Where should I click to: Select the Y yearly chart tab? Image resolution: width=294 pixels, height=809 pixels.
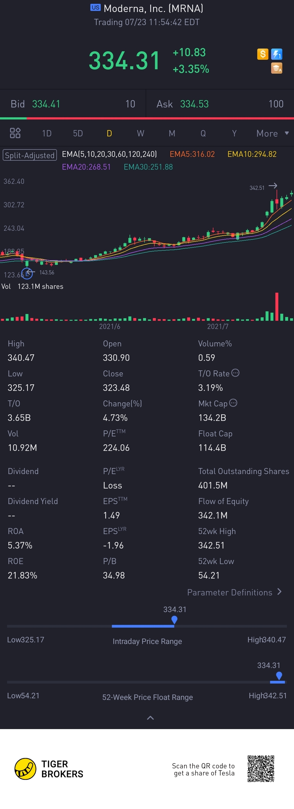(x=234, y=133)
